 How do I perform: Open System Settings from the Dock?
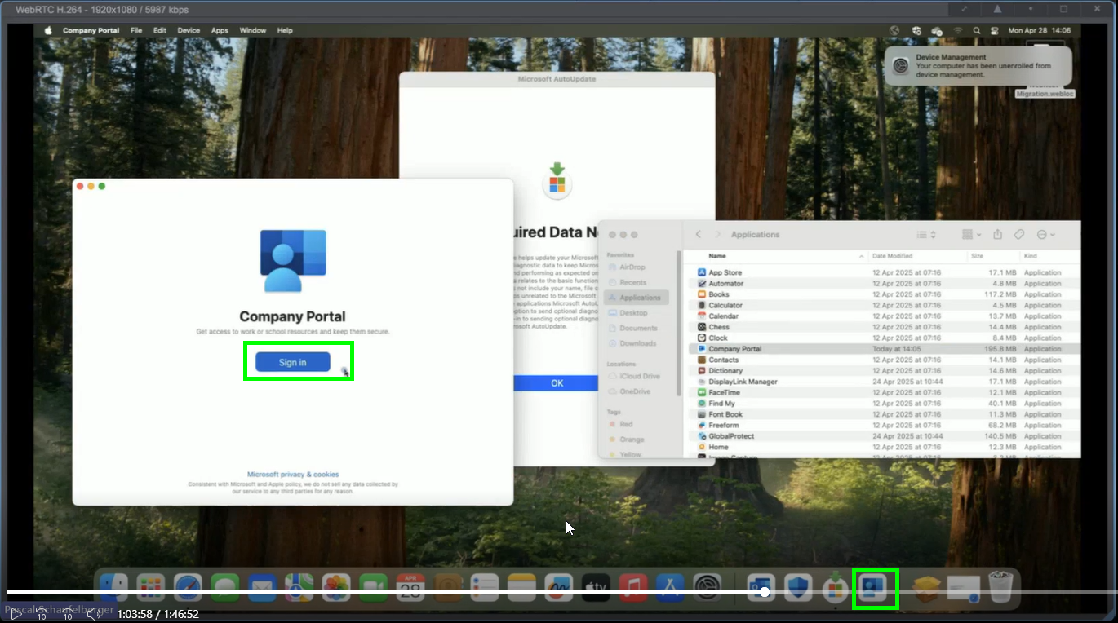coord(708,588)
